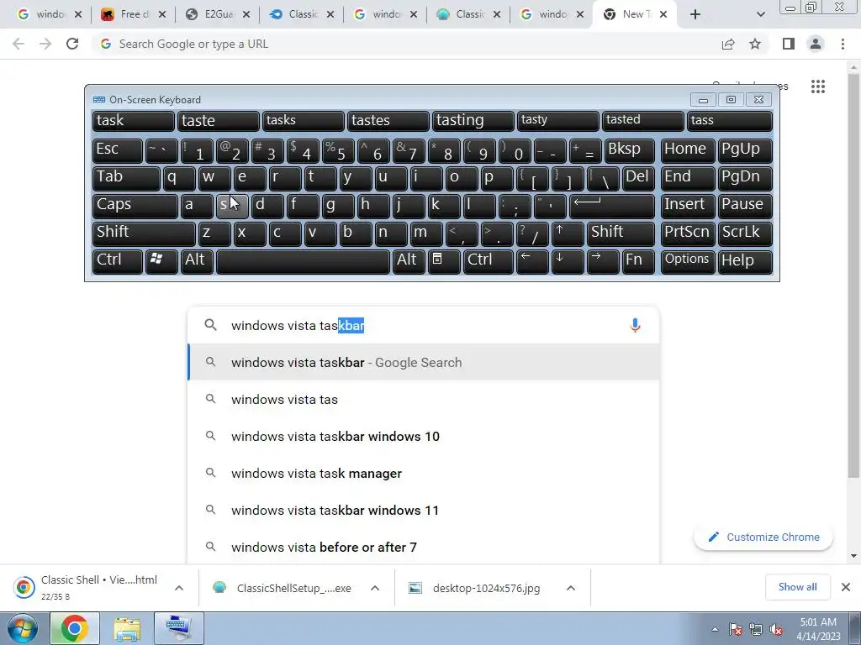Open the Windows Start orb
The width and height of the screenshot is (861, 645).
tap(22, 628)
